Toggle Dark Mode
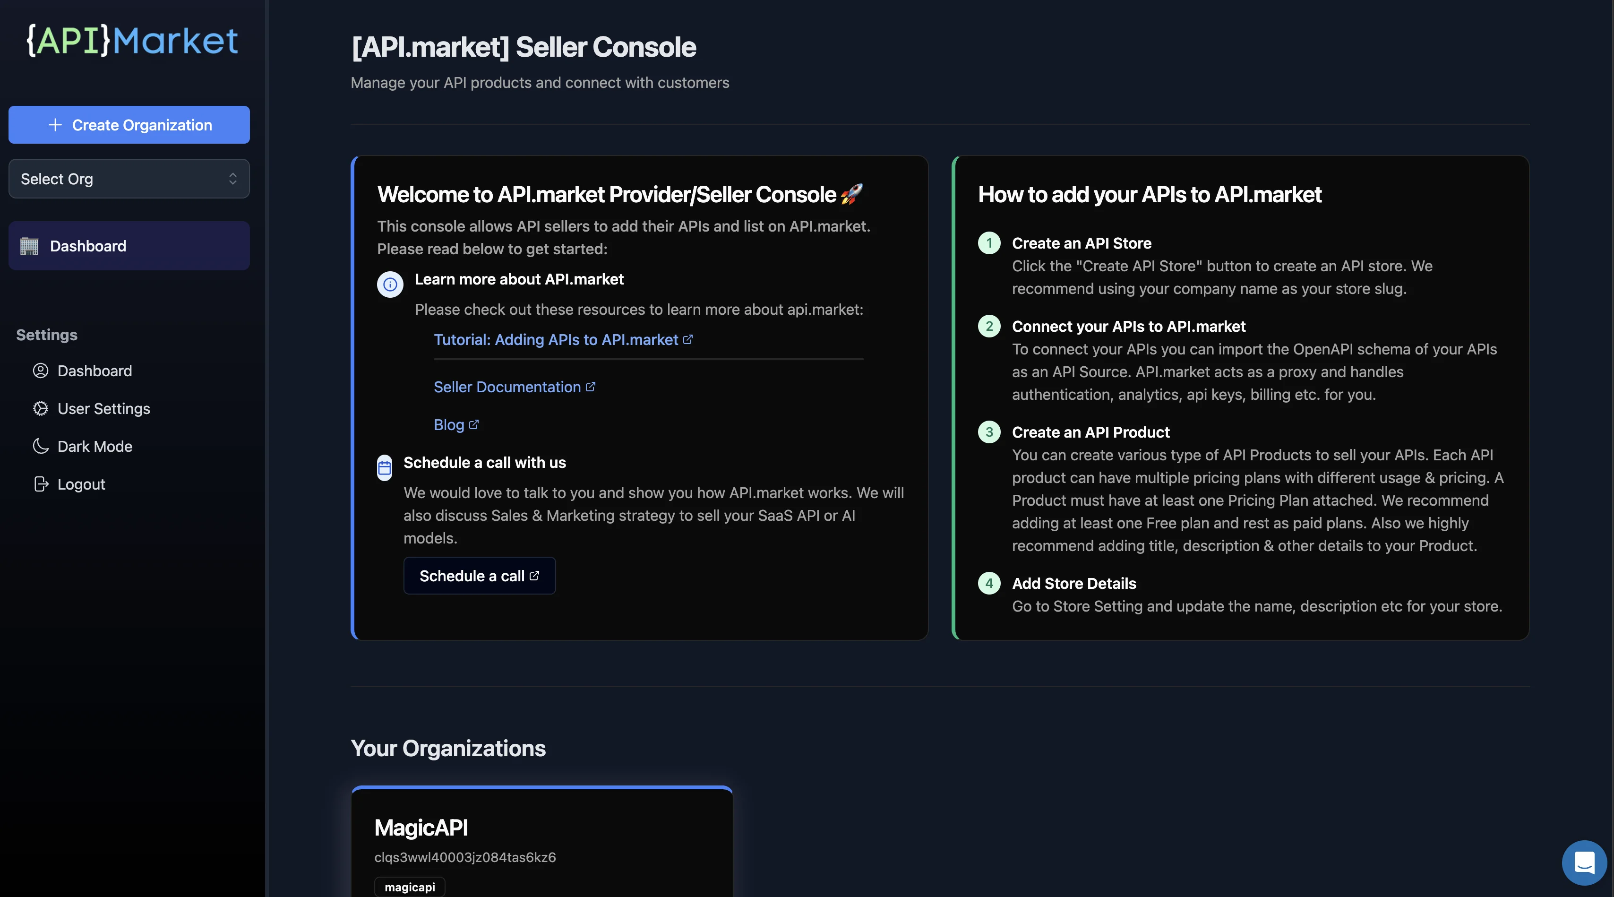Screen dimensions: 1614x897 click(x=94, y=446)
